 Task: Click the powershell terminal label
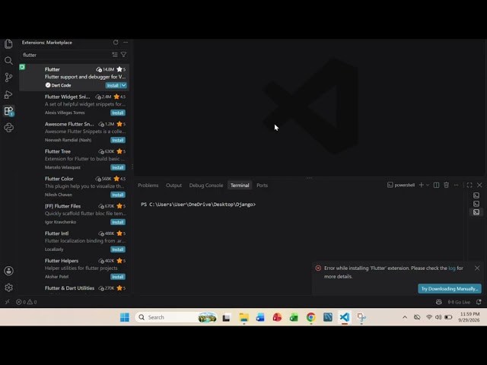[x=401, y=185]
